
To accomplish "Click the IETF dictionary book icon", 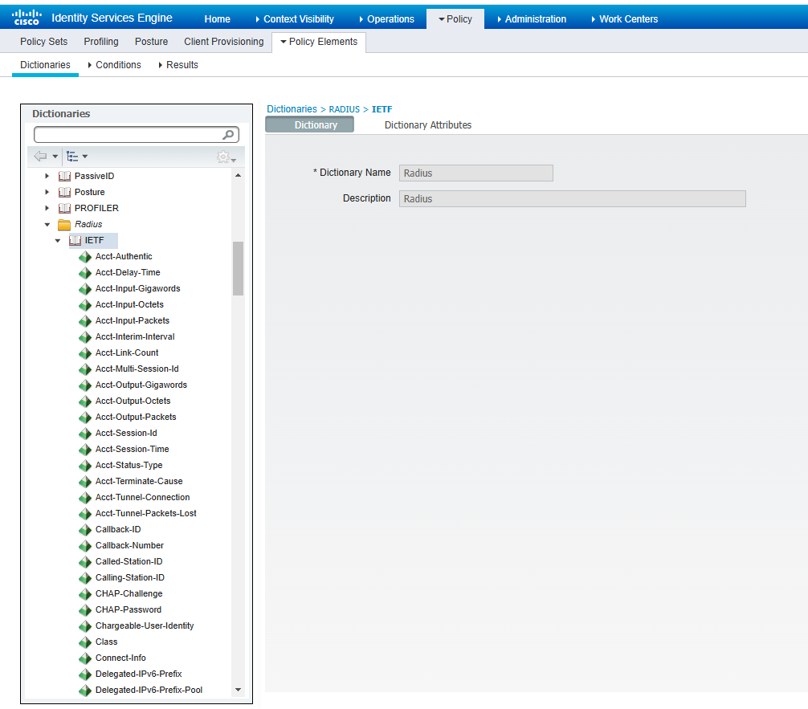I will 75,240.
